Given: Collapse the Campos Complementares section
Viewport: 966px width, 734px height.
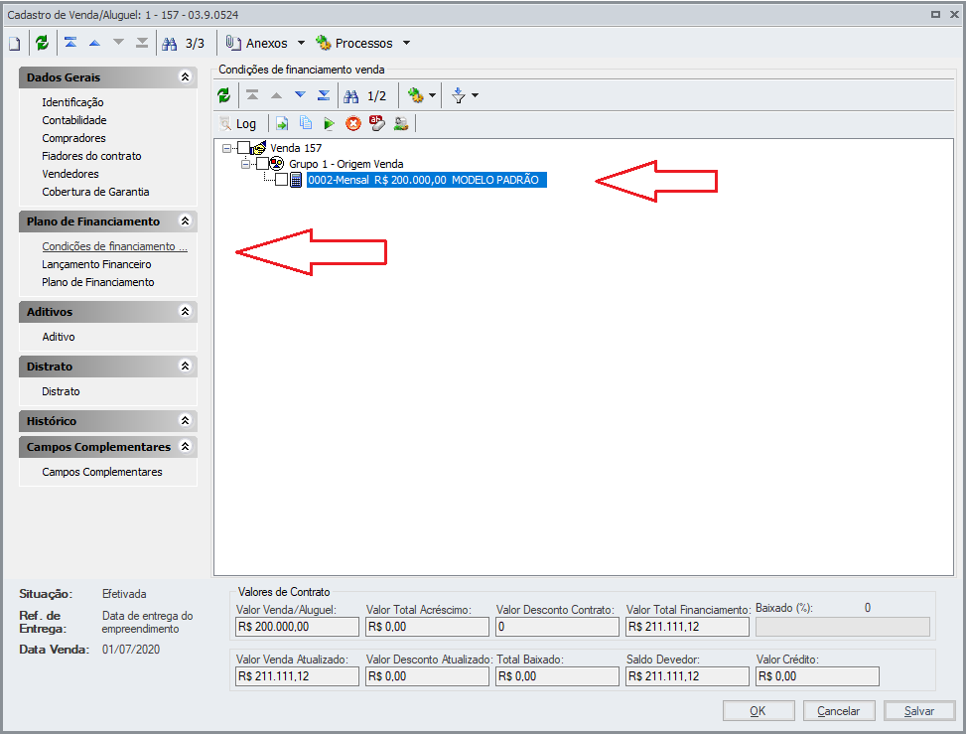Looking at the screenshot, I should point(185,446).
